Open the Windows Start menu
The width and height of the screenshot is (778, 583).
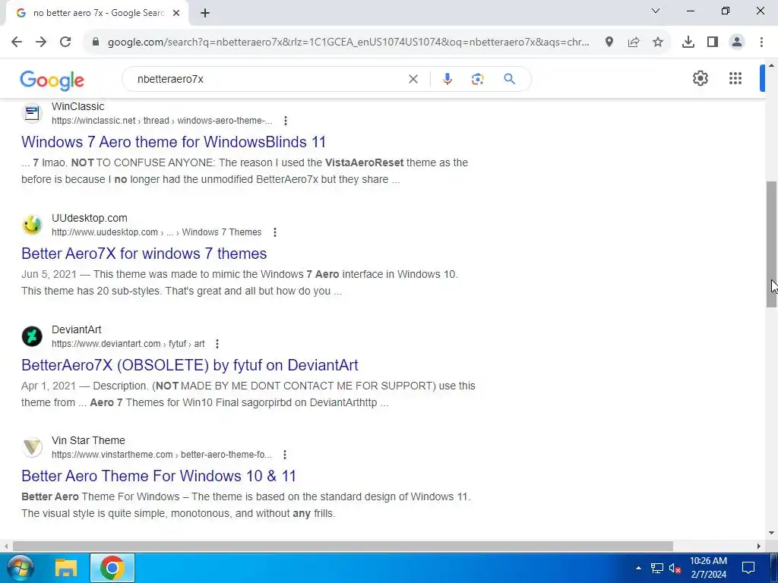coord(20,568)
